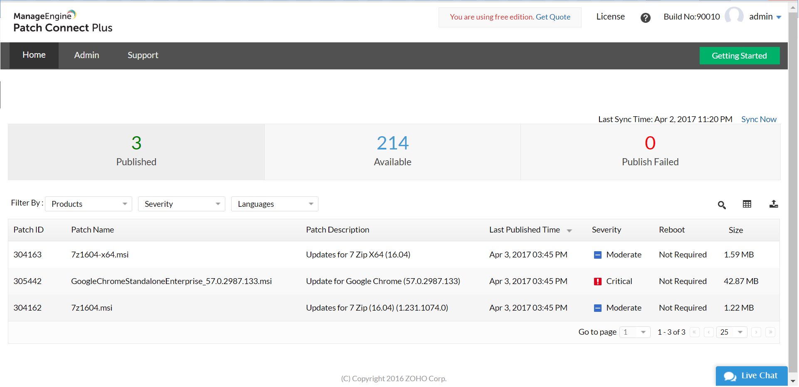Click the Moderate severity icon for 7z1604-x64.msi
This screenshot has height=387, width=799.
599,255
